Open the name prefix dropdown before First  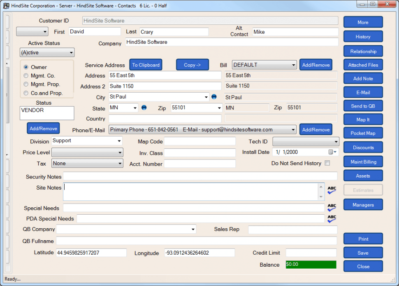coord(32,32)
